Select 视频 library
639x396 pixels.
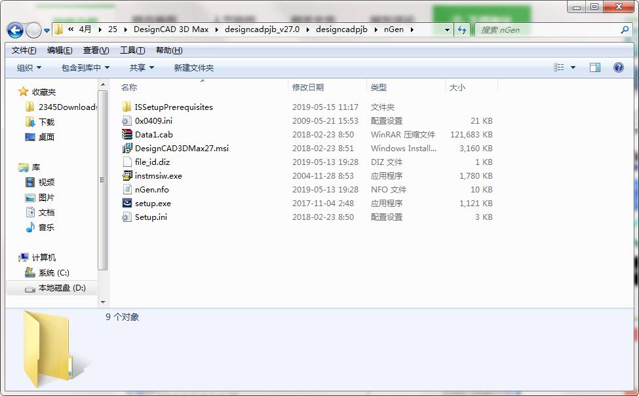pos(47,183)
